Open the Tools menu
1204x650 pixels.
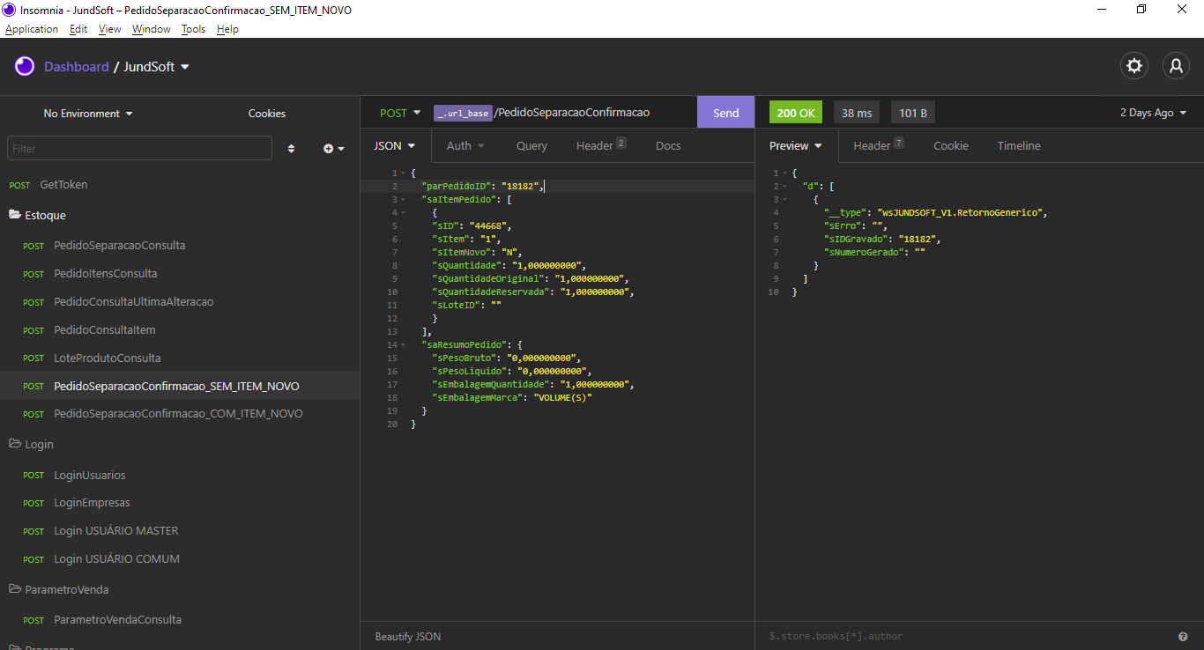(x=193, y=29)
